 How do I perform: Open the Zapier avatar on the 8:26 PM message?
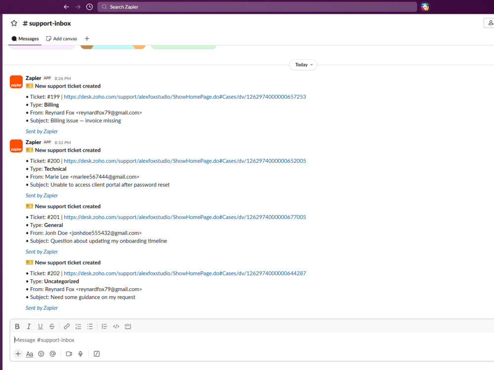pos(16,81)
